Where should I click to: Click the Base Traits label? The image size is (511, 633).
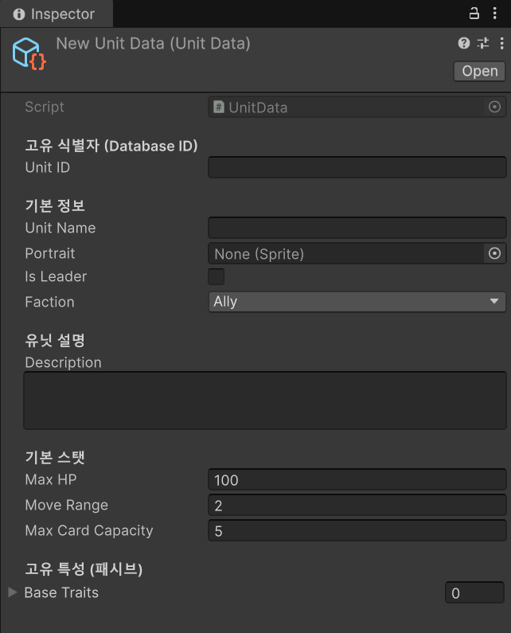coord(61,592)
